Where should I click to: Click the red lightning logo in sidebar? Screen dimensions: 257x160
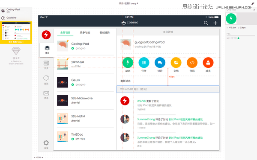[x=46, y=35]
